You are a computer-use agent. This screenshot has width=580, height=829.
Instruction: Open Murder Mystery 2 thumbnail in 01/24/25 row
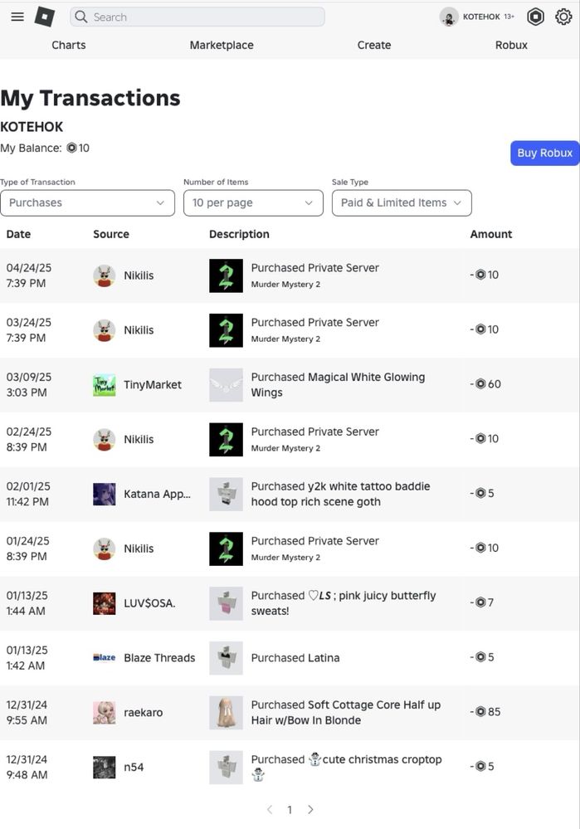click(226, 549)
